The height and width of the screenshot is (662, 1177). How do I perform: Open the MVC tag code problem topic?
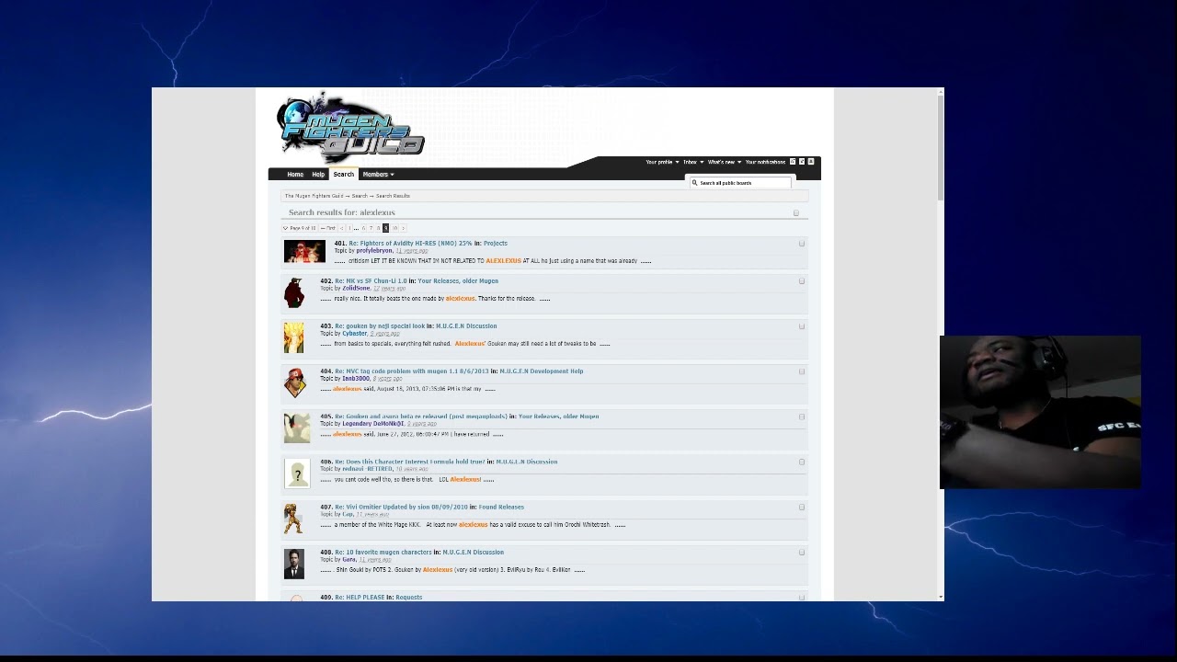pos(412,371)
